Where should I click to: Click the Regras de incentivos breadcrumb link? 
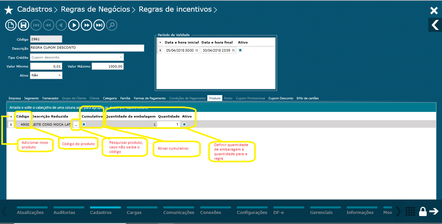click(x=175, y=9)
